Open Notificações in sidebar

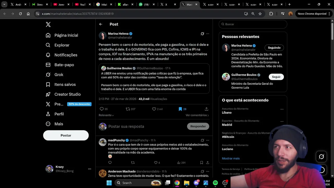[62, 55]
